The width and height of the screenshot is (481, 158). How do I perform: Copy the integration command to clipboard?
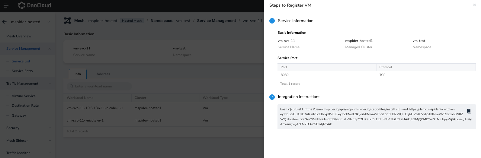pyautogui.click(x=469, y=111)
